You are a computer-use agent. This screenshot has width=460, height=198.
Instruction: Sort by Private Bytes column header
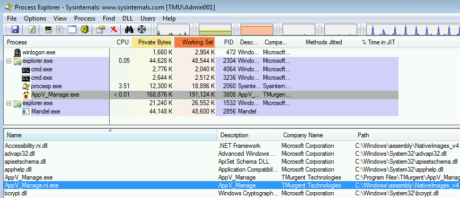(x=153, y=42)
